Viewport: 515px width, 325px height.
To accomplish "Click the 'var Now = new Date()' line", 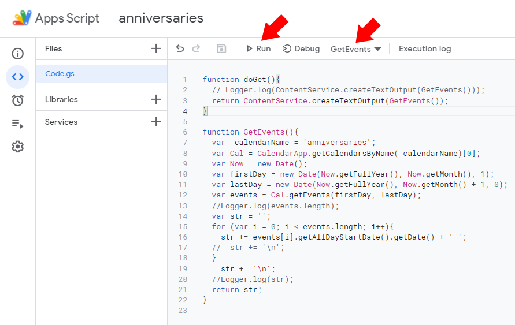I will (260, 163).
